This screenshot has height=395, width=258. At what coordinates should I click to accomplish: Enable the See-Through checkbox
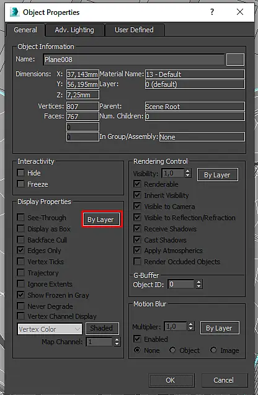click(x=20, y=218)
